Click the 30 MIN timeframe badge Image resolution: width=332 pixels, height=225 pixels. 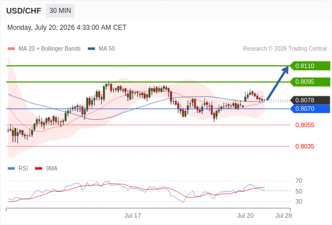coord(60,11)
